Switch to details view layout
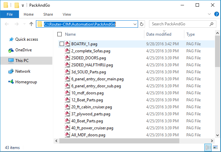221x152 pixels. coord(208,147)
